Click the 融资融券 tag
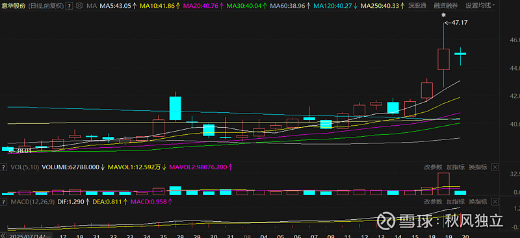 tap(446, 6)
